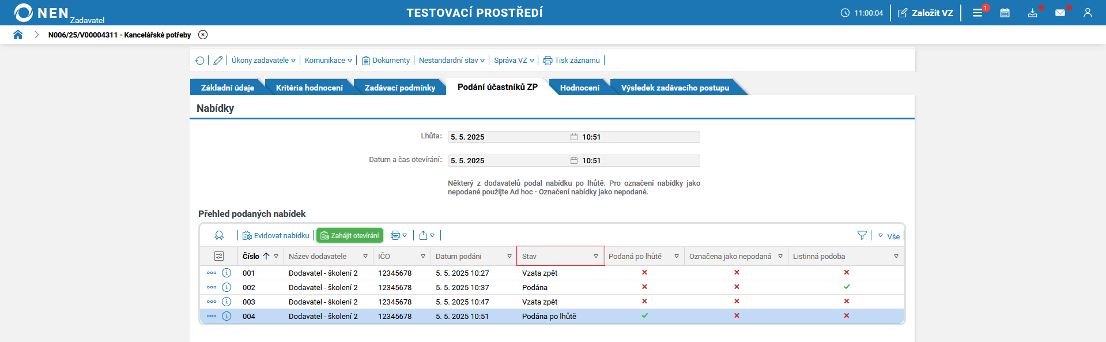Click the table filter funnel icon
The image size is (1106, 342).
click(x=862, y=235)
